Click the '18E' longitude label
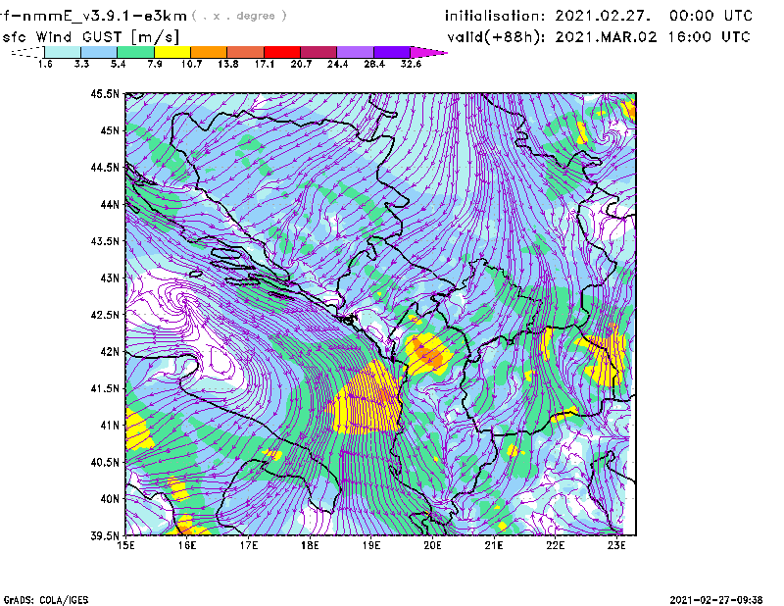 click(x=310, y=545)
